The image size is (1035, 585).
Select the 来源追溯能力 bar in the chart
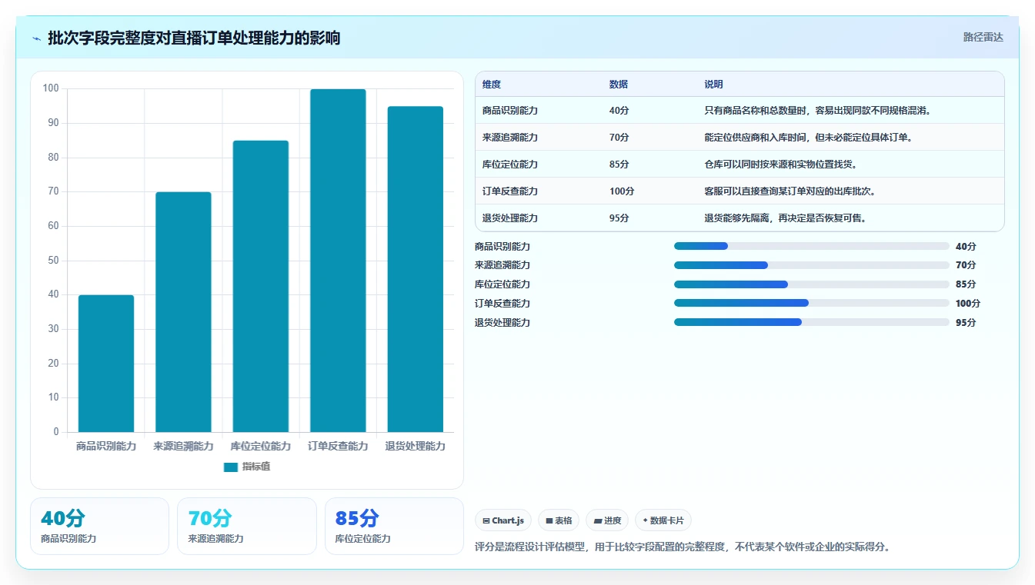[183, 312]
